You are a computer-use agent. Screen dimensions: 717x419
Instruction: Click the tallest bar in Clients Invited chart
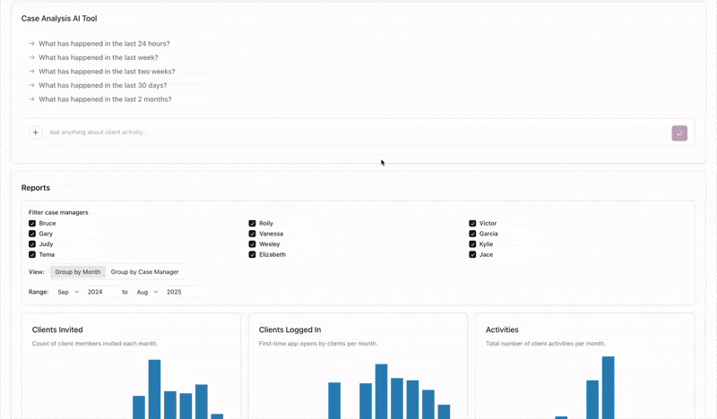tap(154, 389)
